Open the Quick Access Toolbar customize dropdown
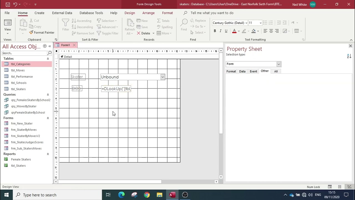Viewport: 355px width, 200px height. click(35, 4)
